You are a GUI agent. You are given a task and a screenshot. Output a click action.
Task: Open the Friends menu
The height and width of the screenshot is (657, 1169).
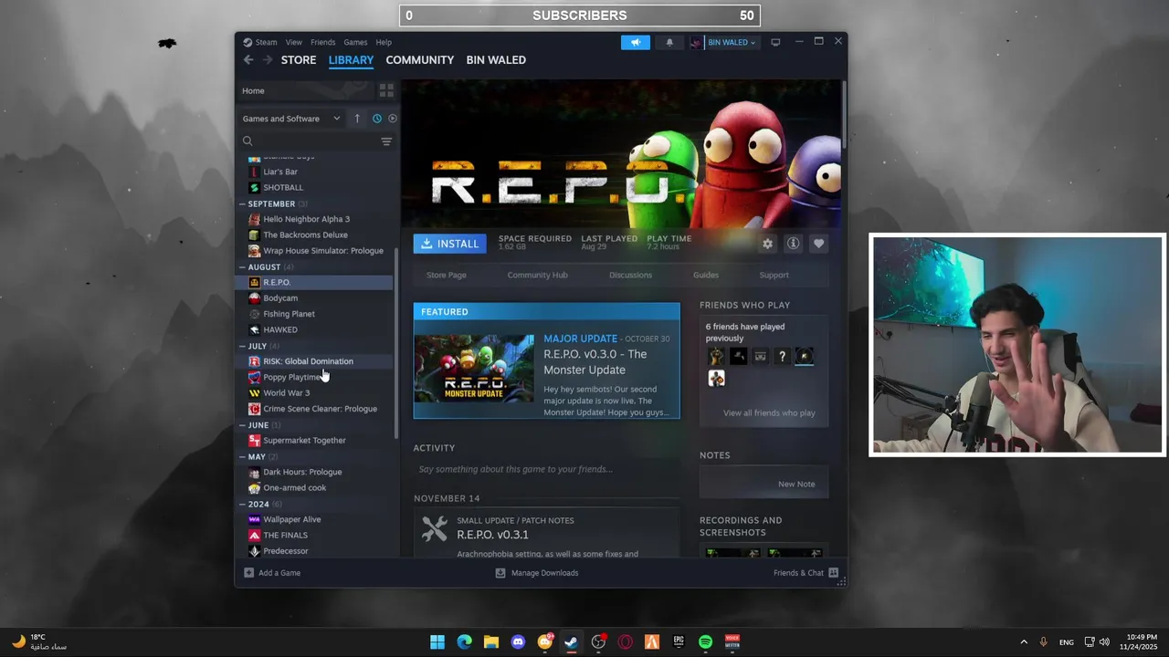[322, 42]
